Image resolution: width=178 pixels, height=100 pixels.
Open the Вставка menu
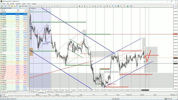12,4
